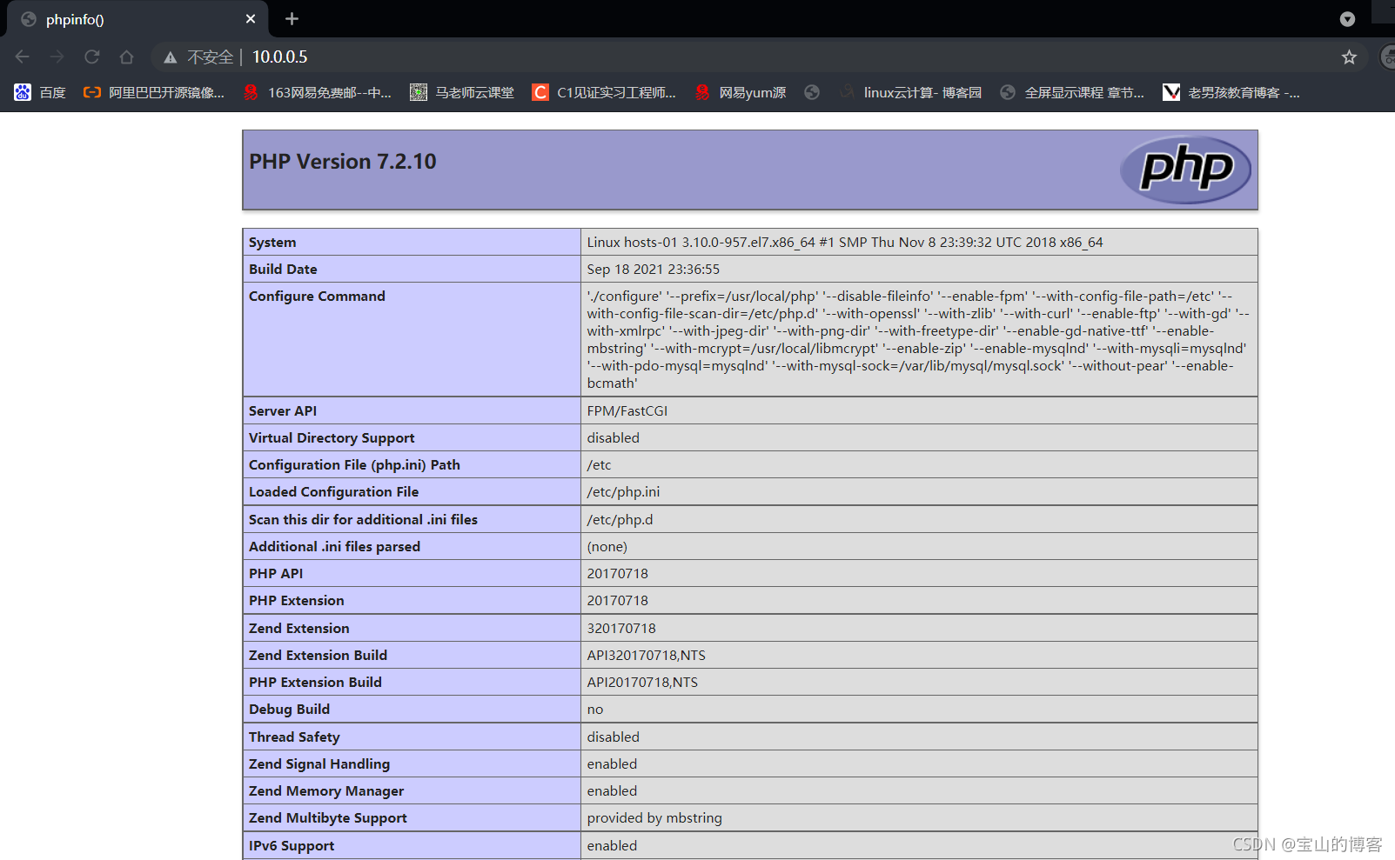
Task: Go to the browser home page
Action: point(127,57)
